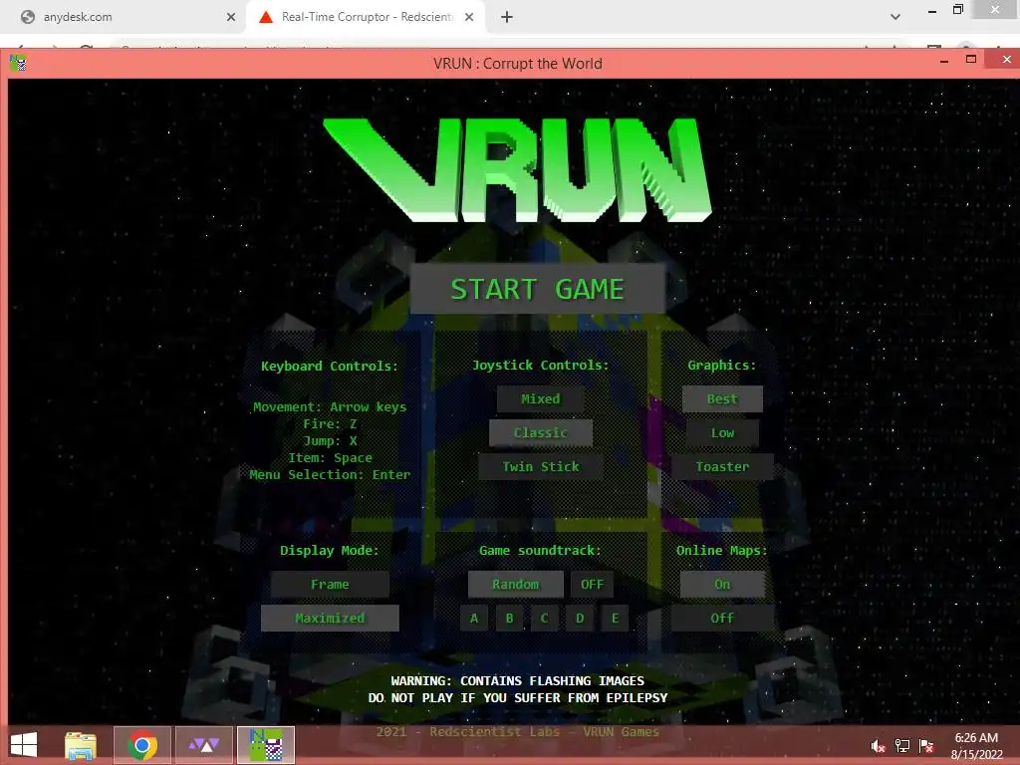Click the 'WARNING: CONTAINS FLASHING IMAGES' text
The image size is (1020, 765).
(x=518, y=681)
